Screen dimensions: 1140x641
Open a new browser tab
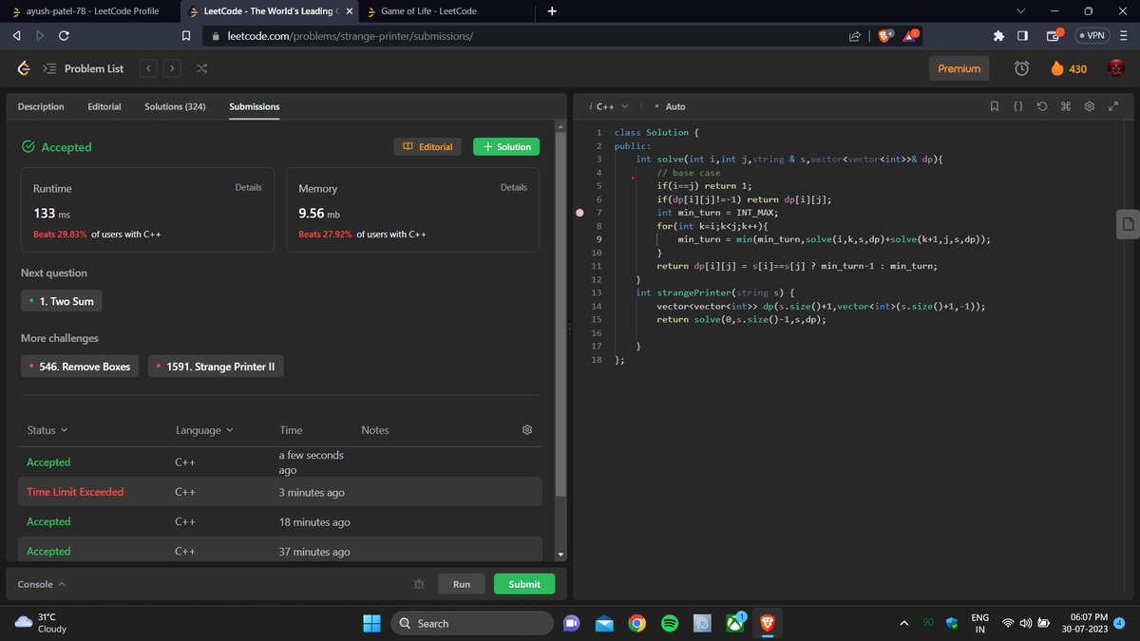[552, 11]
